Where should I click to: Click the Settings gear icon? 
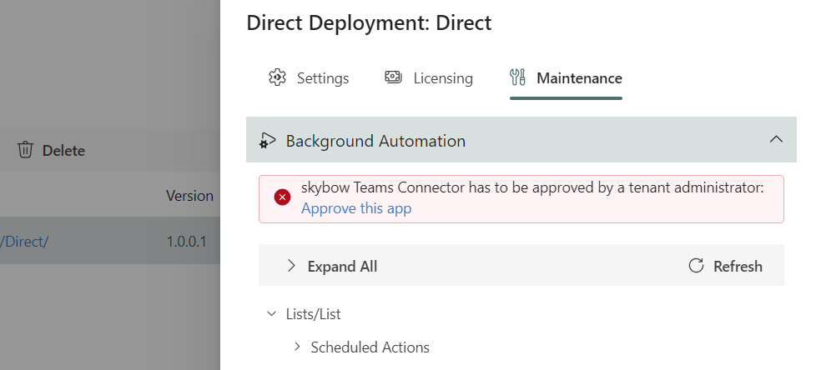pos(277,77)
